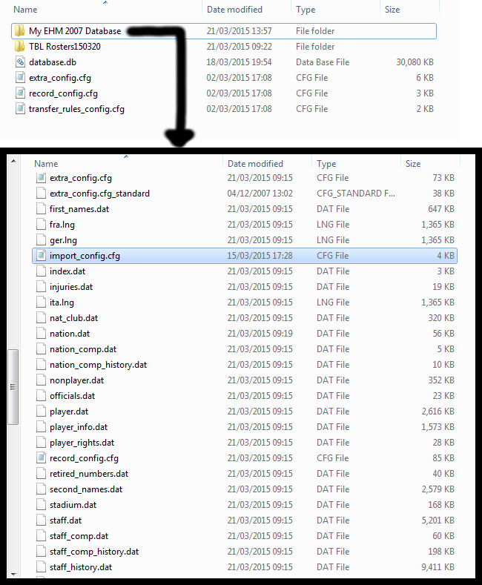The image size is (482, 585).
Task: Click the nation.dat file icon
Action: pyautogui.click(x=41, y=334)
